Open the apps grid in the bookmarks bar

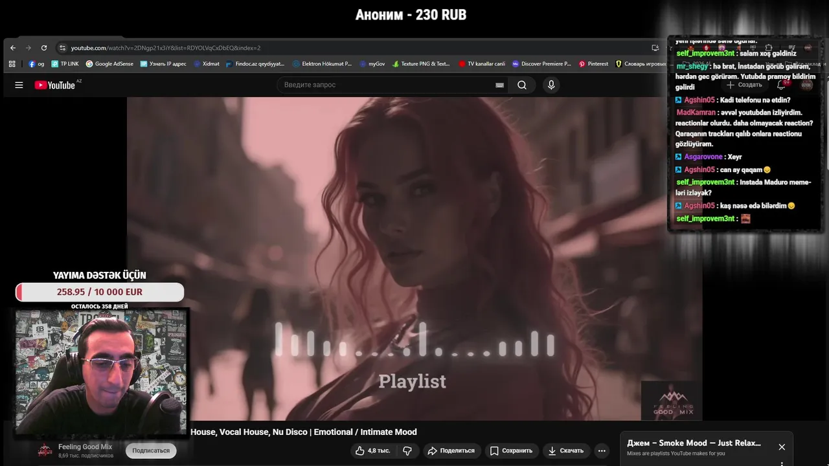coord(12,64)
